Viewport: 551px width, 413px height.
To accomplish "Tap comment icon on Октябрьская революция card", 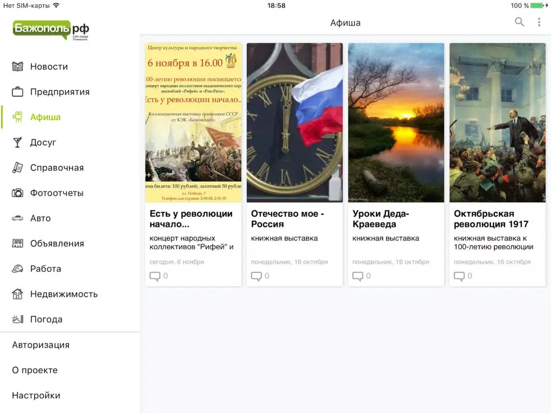I will tap(459, 276).
